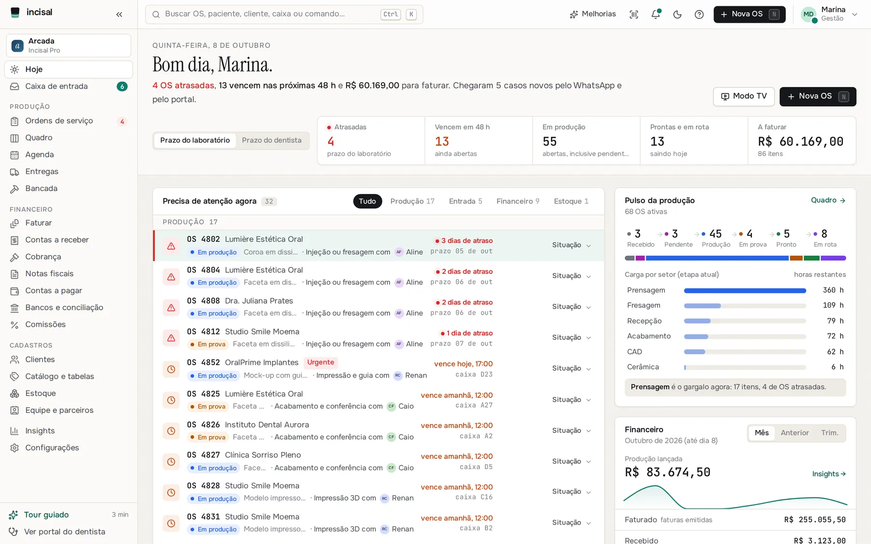Click clock icon of OS 4852 row

(x=171, y=369)
